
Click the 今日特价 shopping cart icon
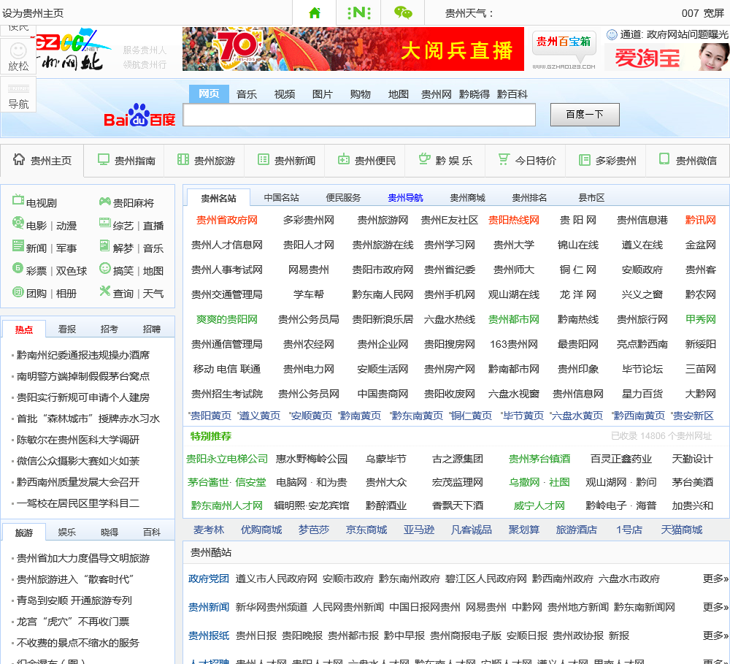pos(503,159)
